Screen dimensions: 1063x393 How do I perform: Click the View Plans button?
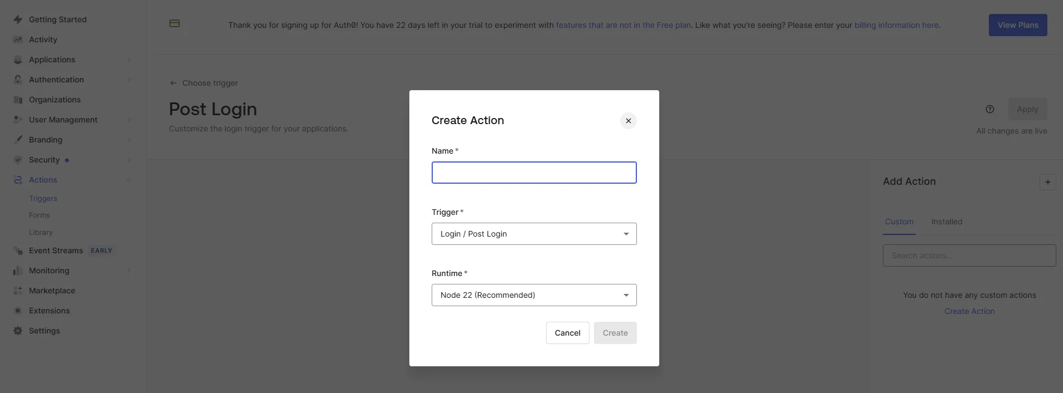1018,25
